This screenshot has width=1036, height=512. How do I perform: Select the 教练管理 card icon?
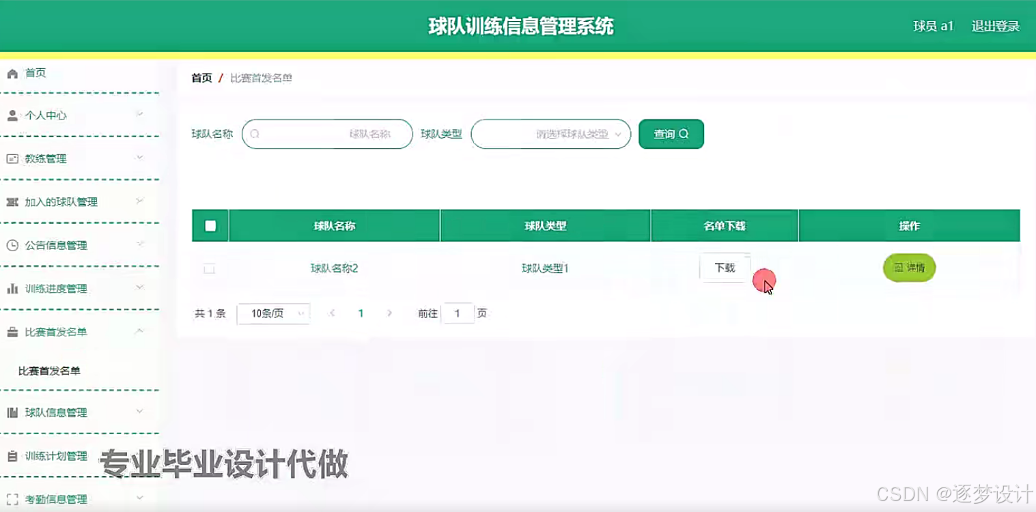[x=10, y=158]
